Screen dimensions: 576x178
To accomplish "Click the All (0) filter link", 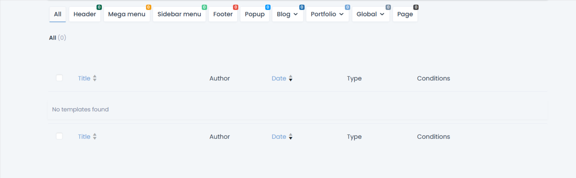I will [x=57, y=38].
